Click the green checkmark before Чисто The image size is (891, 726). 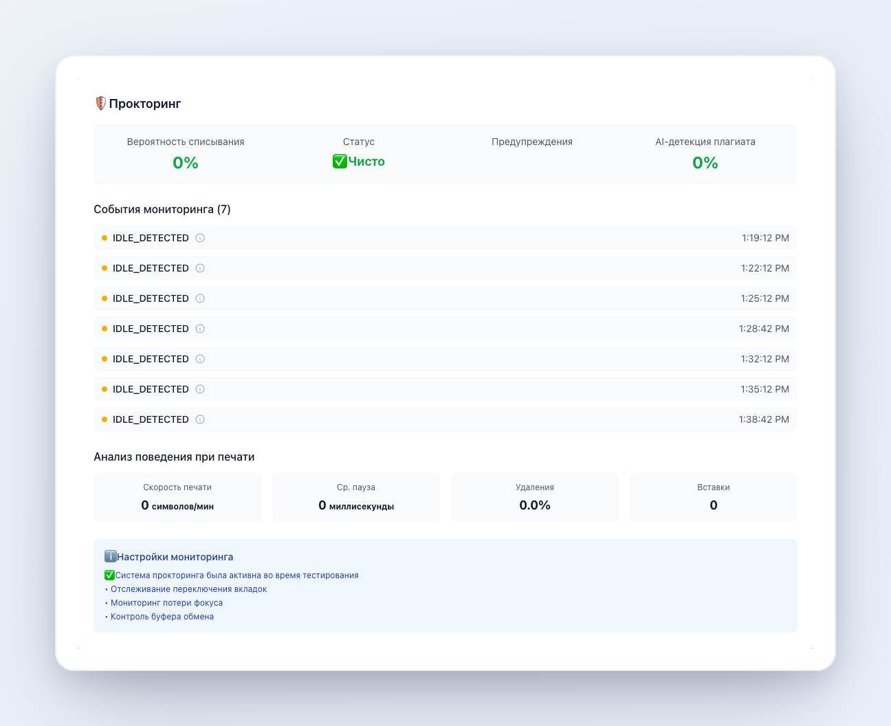(x=340, y=162)
